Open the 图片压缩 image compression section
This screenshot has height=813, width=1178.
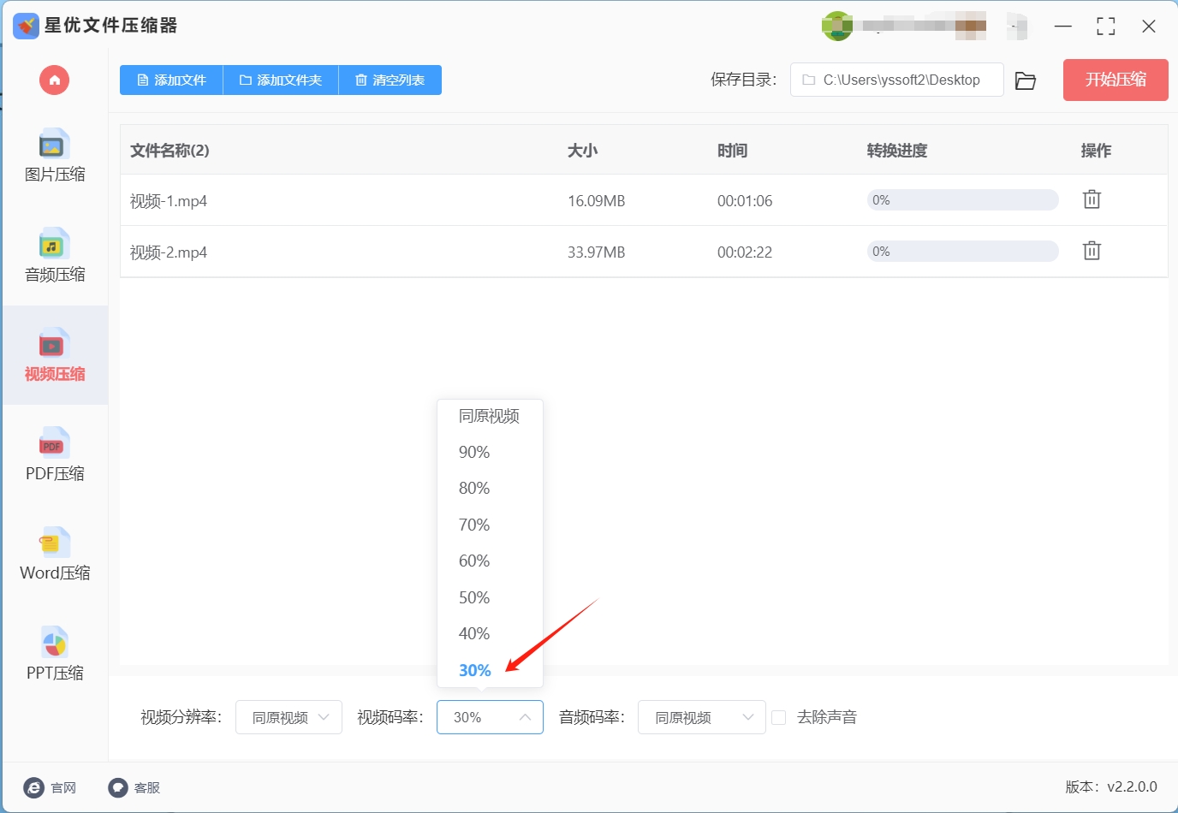point(55,156)
